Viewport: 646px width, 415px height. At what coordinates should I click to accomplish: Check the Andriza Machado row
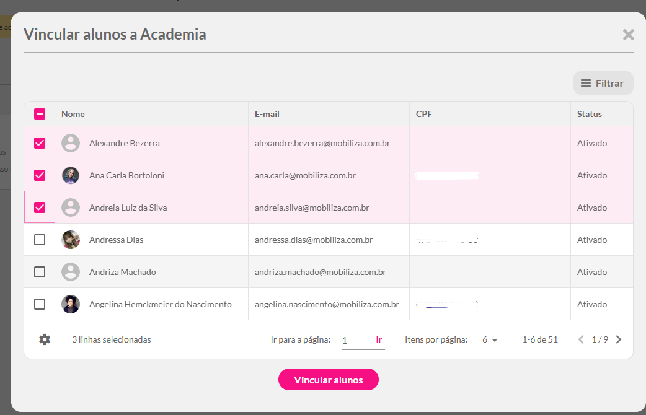click(40, 272)
